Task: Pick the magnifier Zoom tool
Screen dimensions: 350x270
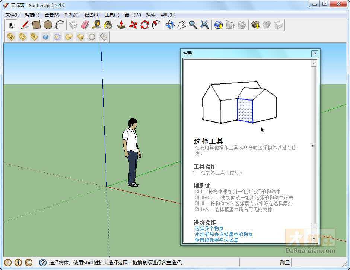Action: coord(193,25)
